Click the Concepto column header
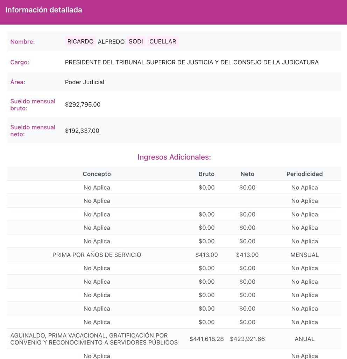 (x=97, y=174)
